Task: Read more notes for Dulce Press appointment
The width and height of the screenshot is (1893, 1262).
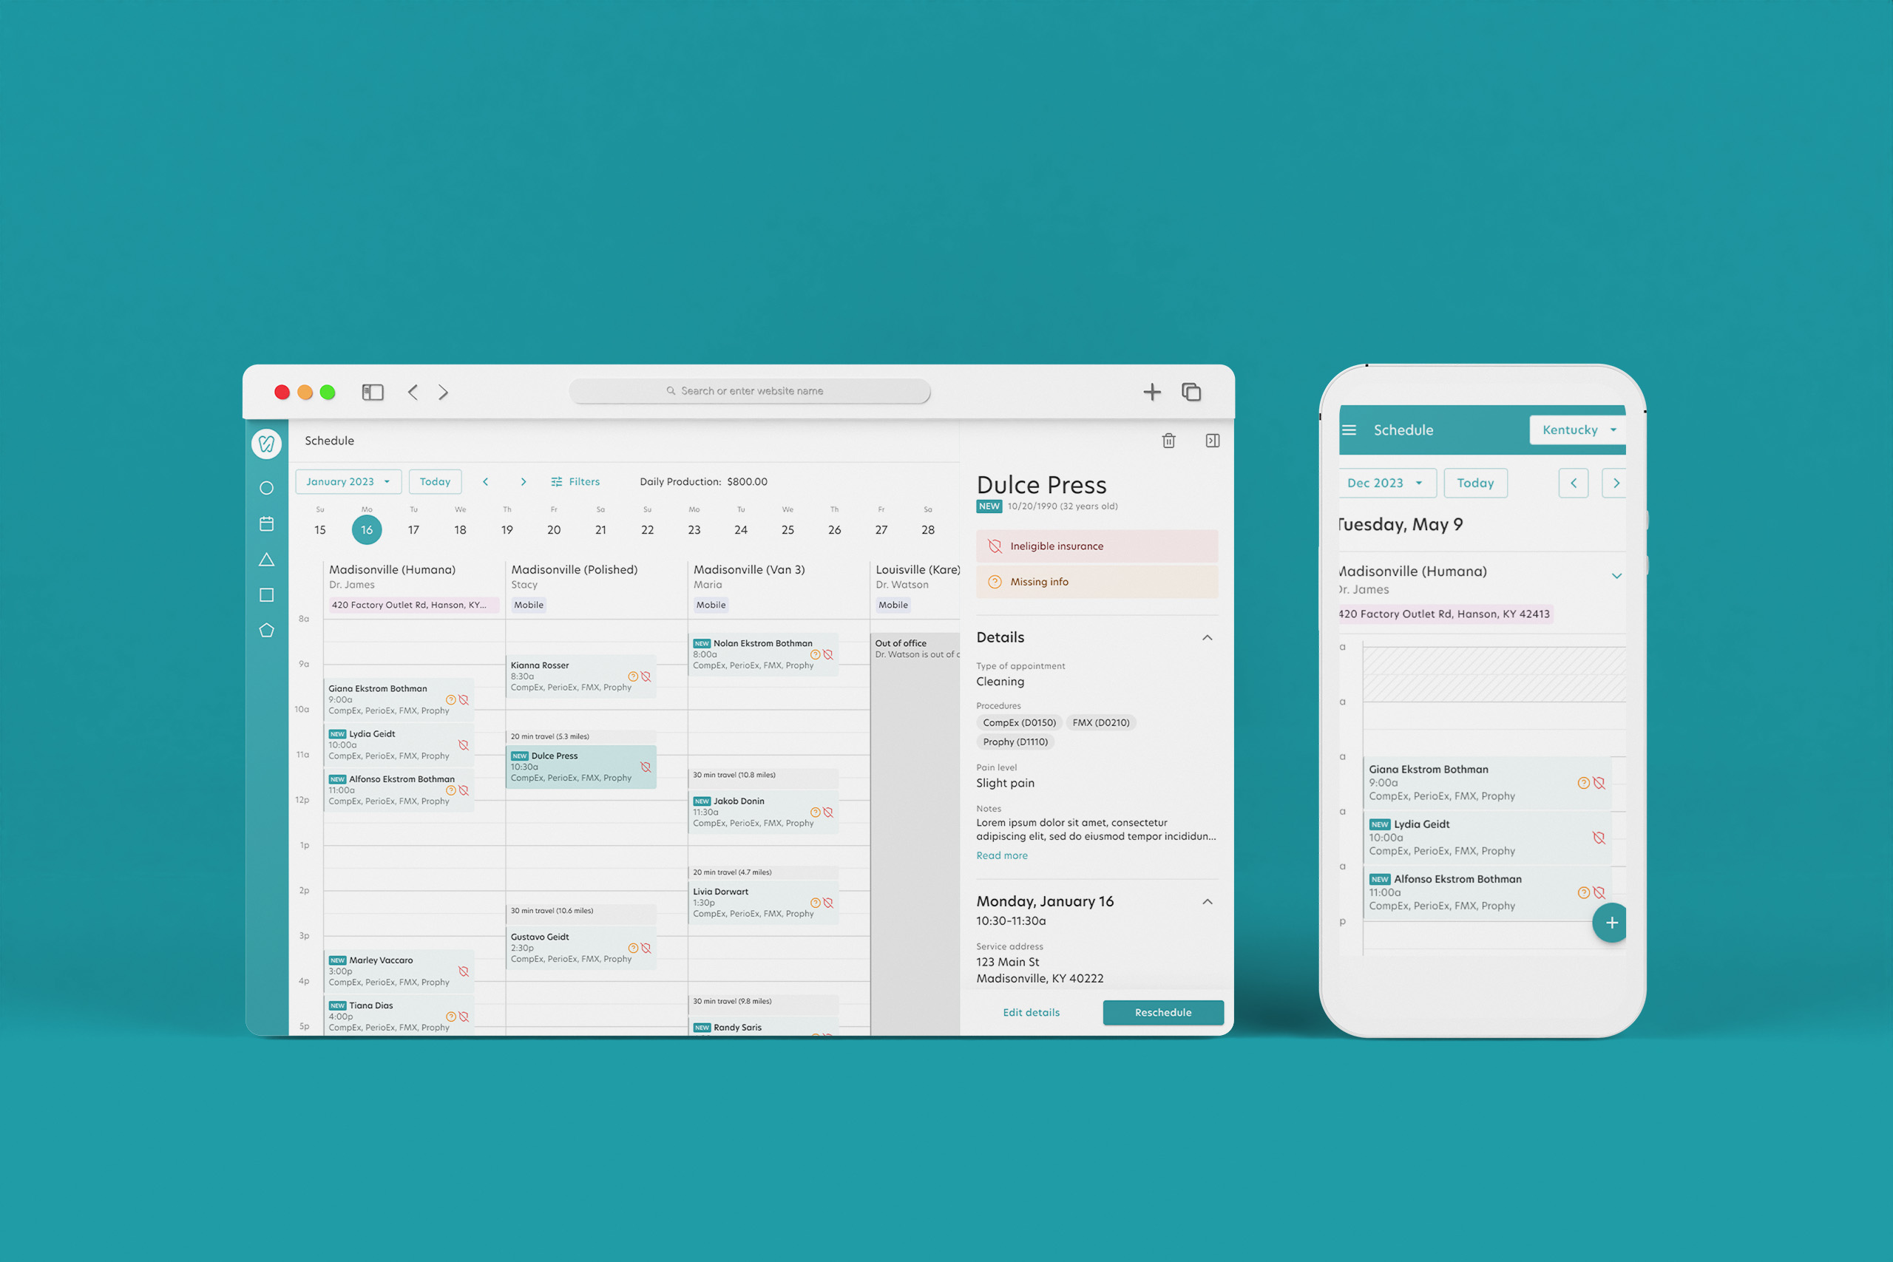Action: tap(1003, 856)
